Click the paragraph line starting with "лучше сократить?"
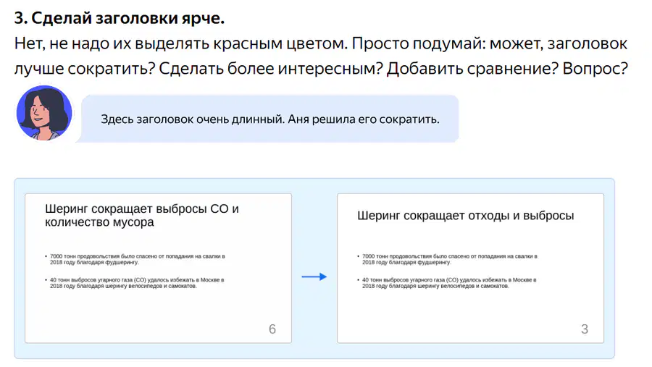 click(x=321, y=69)
